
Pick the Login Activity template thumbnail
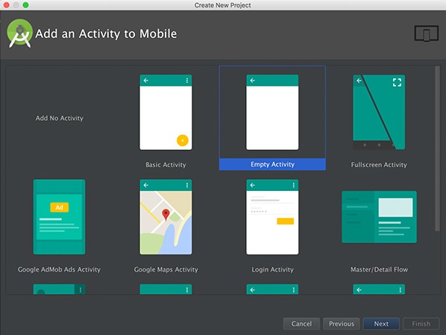[x=272, y=217]
